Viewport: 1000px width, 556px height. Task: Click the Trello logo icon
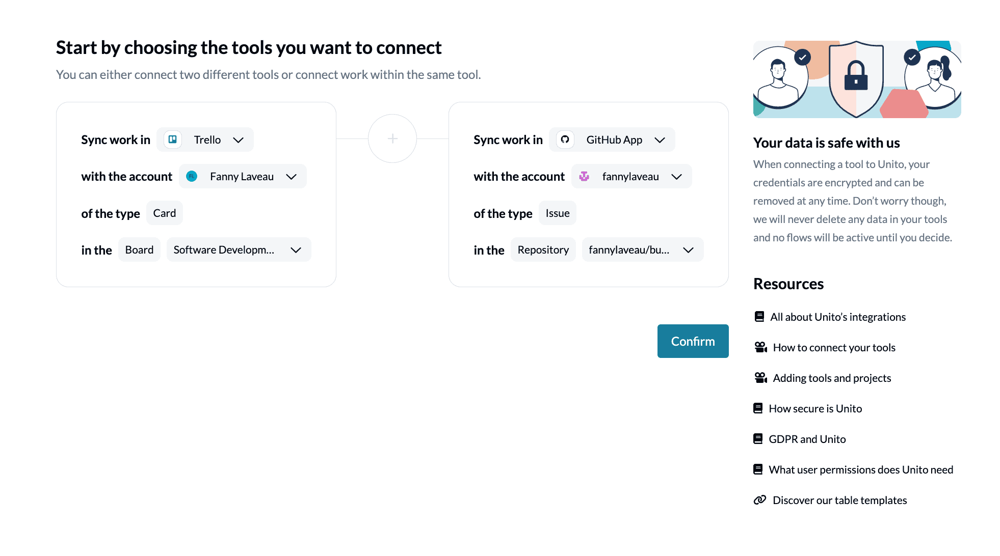click(173, 140)
